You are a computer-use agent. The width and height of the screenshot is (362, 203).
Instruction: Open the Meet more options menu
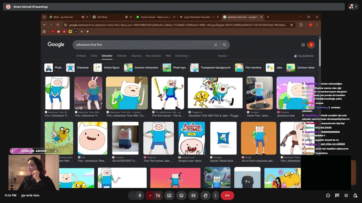click(216, 195)
